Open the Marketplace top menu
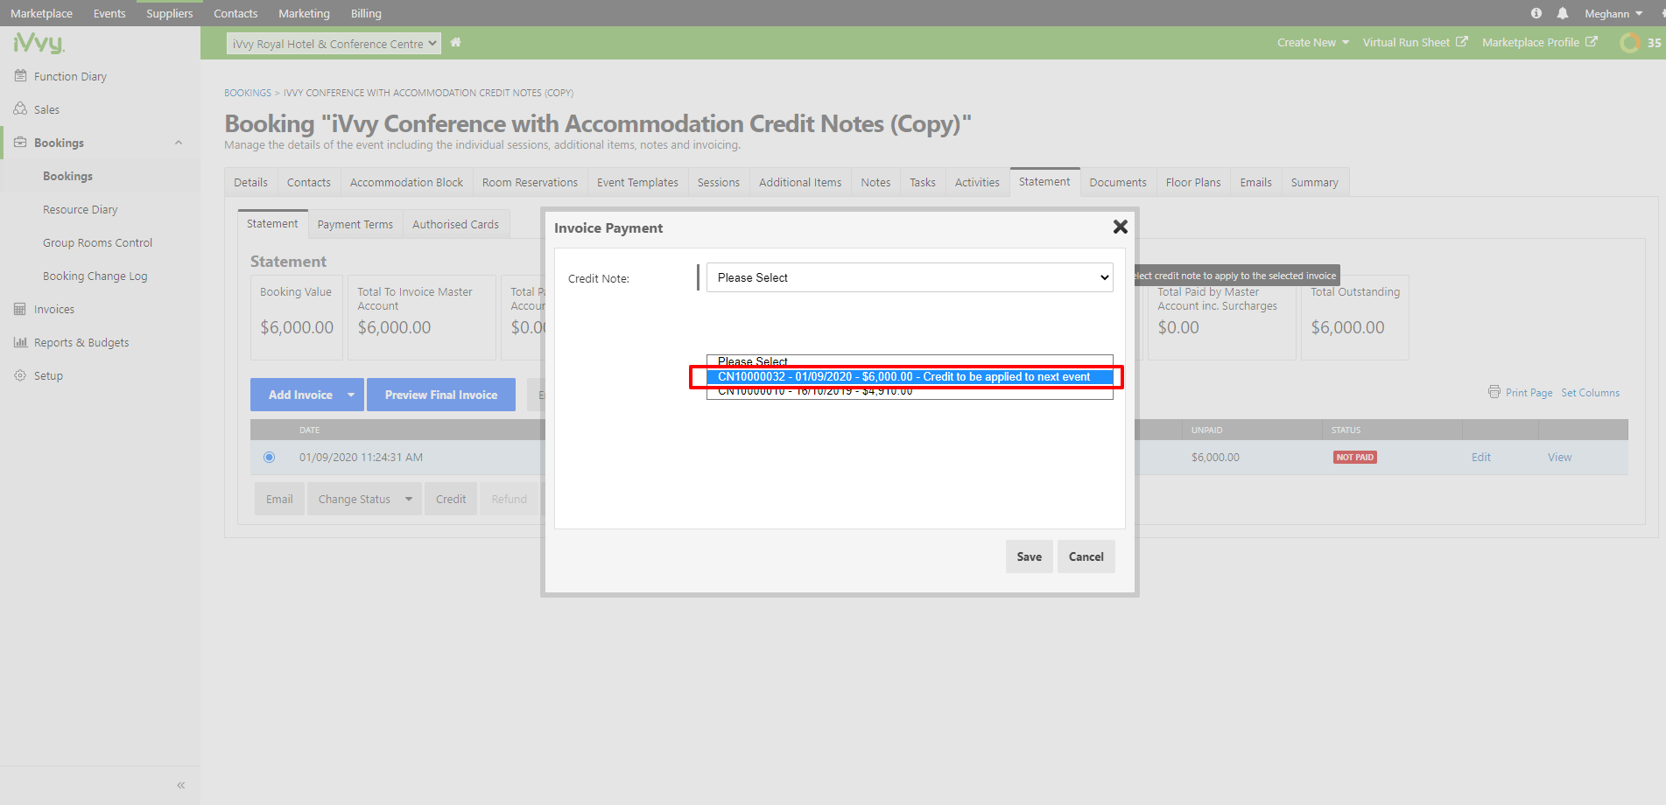 coord(41,13)
